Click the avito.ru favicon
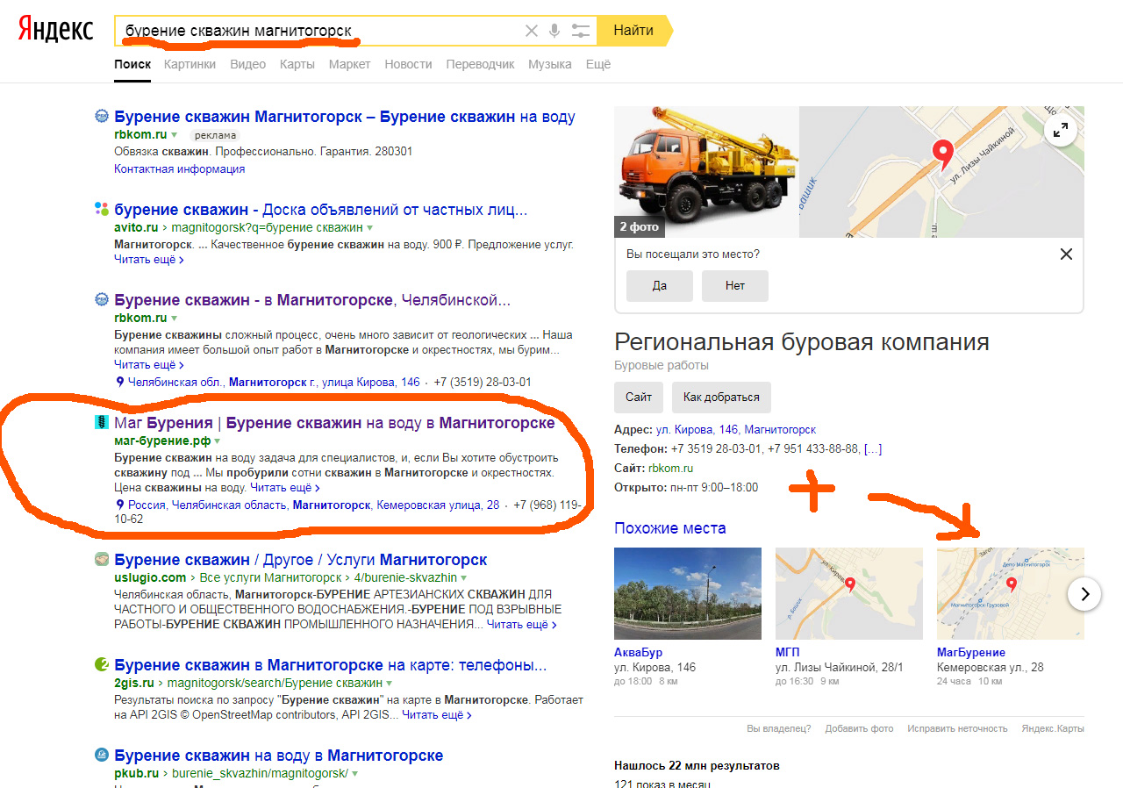 [101, 209]
